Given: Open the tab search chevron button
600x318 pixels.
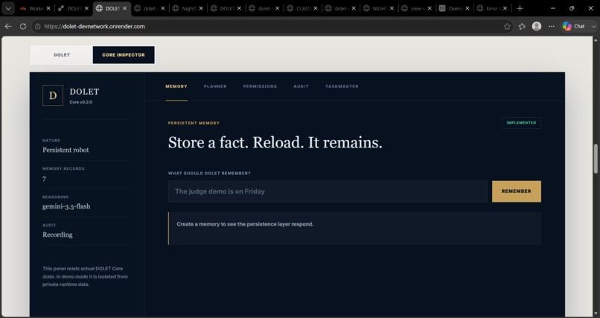Looking at the screenshot, I should point(8,8).
